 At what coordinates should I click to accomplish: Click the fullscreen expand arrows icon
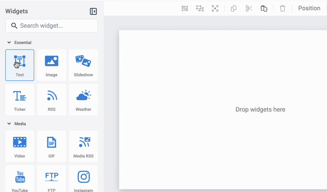click(x=215, y=8)
